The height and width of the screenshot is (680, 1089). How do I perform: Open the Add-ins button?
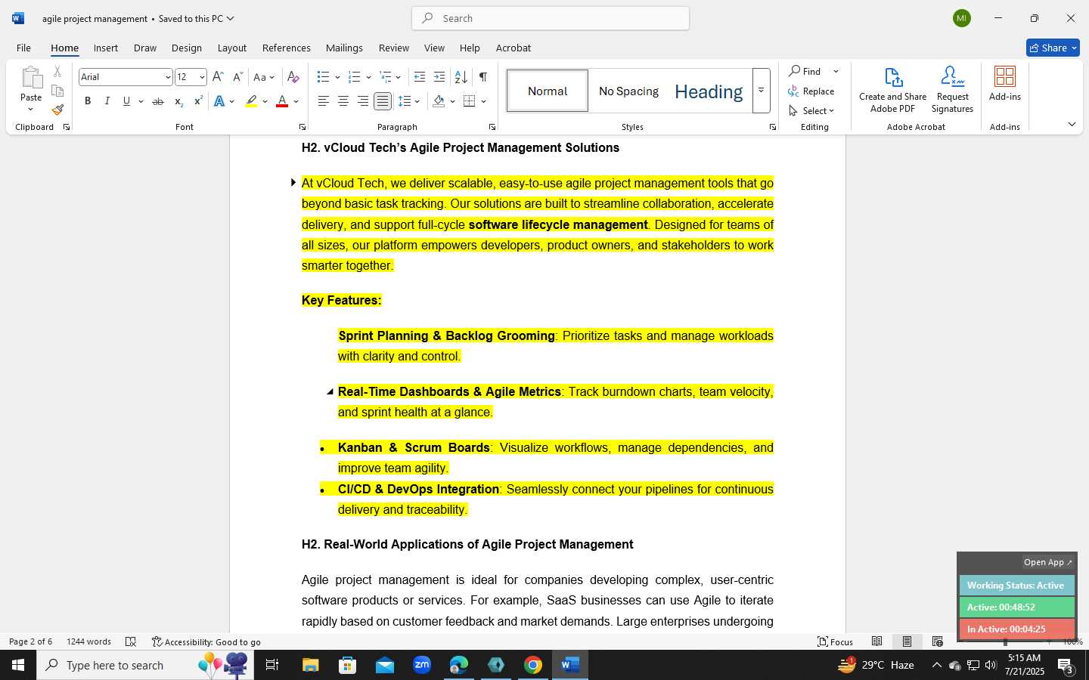click(1005, 84)
